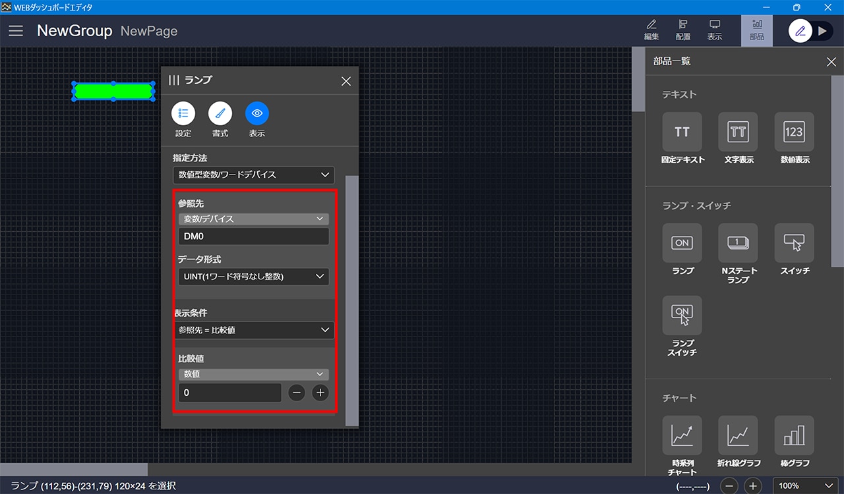Select the 固定テキスト part icon
Image resolution: width=844 pixels, height=494 pixels.
point(682,132)
